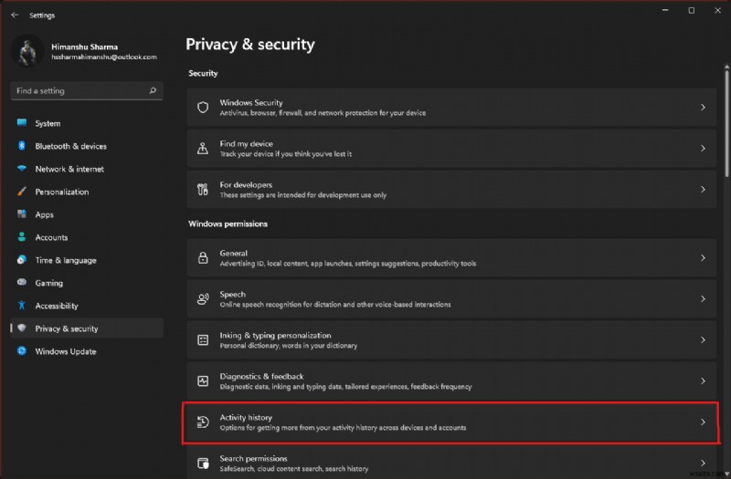
Task: Open Find my device title
Action: pos(246,143)
